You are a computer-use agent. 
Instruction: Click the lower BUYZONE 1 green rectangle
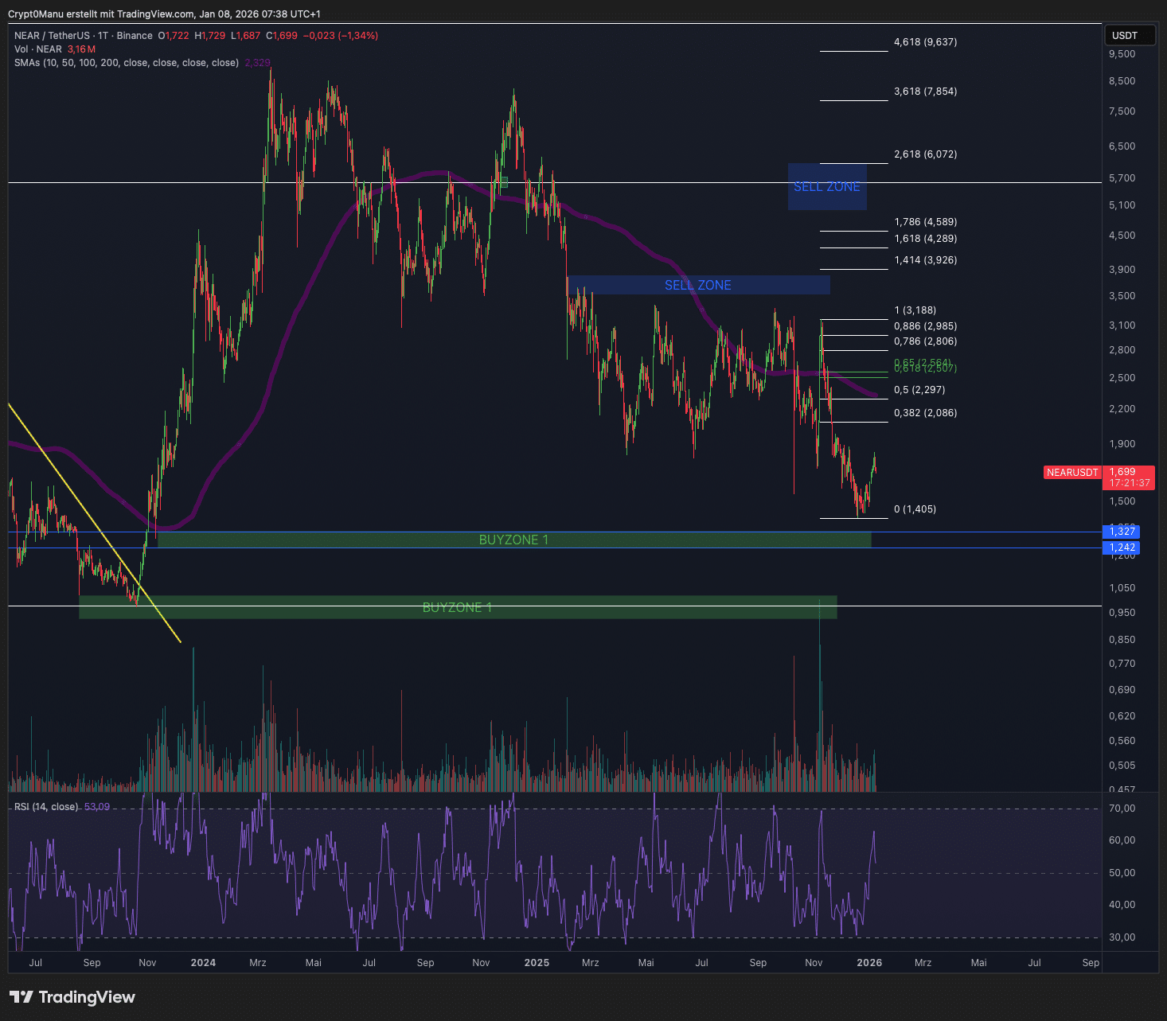click(457, 608)
